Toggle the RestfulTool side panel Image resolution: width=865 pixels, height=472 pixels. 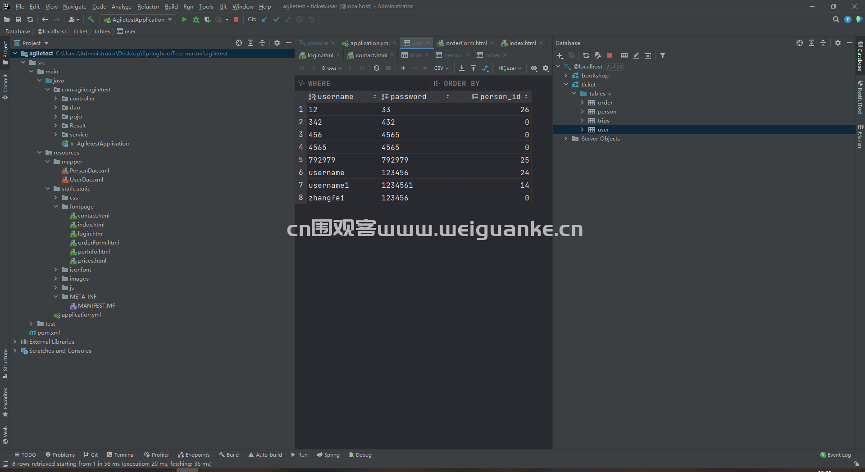point(860,97)
